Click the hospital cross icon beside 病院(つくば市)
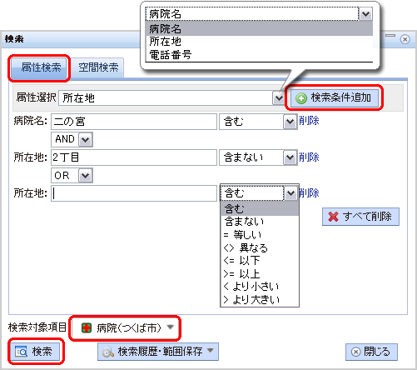 [87, 328]
